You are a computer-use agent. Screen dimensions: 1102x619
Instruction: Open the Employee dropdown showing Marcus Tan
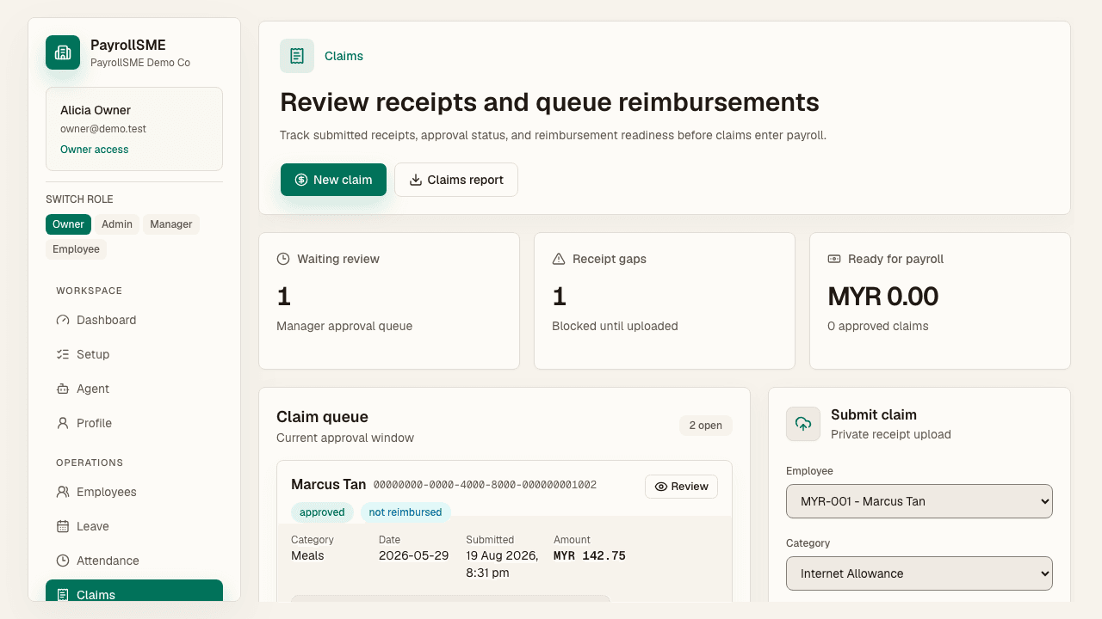[x=919, y=501]
